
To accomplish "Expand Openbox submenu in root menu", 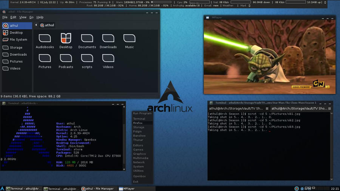I will pos(142,176).
